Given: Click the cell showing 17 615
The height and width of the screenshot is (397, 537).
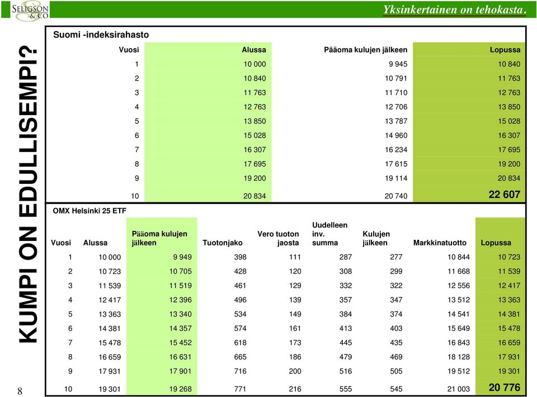Looking at the screenshot, I should coord(396,164).
